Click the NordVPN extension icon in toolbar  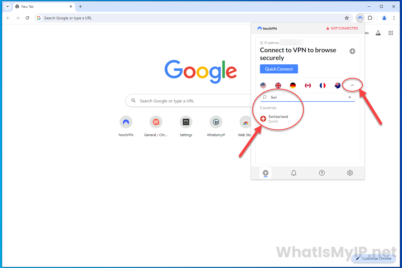pyautogui.click(x=360, y=18)
